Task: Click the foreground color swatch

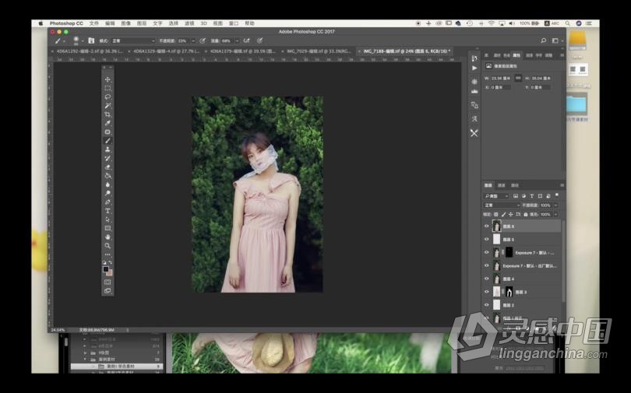Action: [106, 269]
